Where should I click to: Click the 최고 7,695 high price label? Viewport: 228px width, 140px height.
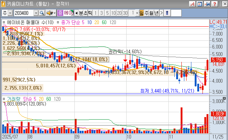click(37, 29)
